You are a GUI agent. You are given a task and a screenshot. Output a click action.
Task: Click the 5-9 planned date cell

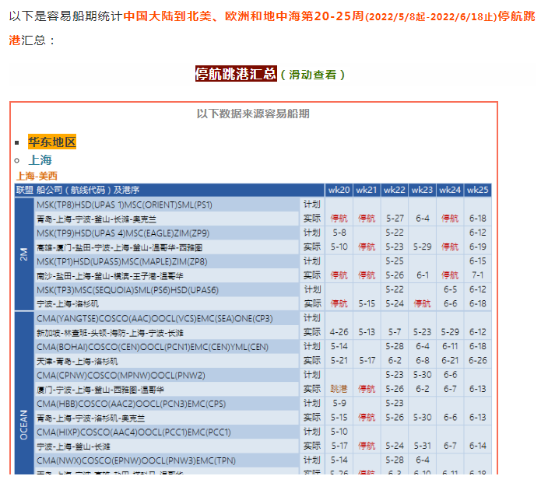[339, 403]
